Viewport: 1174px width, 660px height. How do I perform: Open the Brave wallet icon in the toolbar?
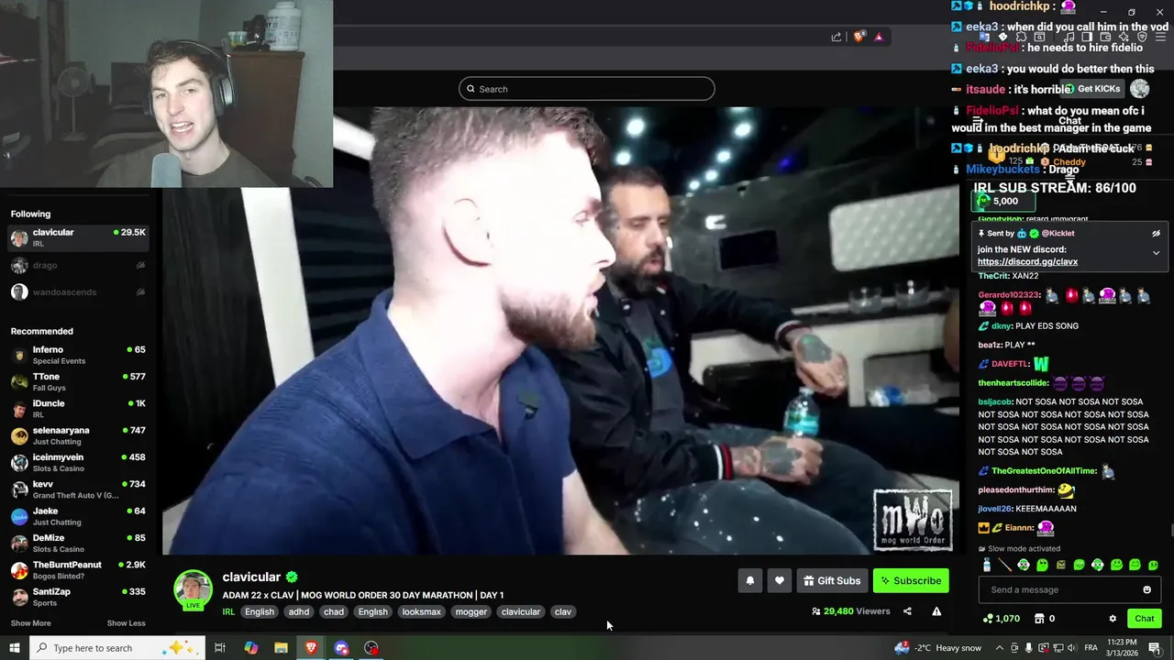[x=1107, y=37]
